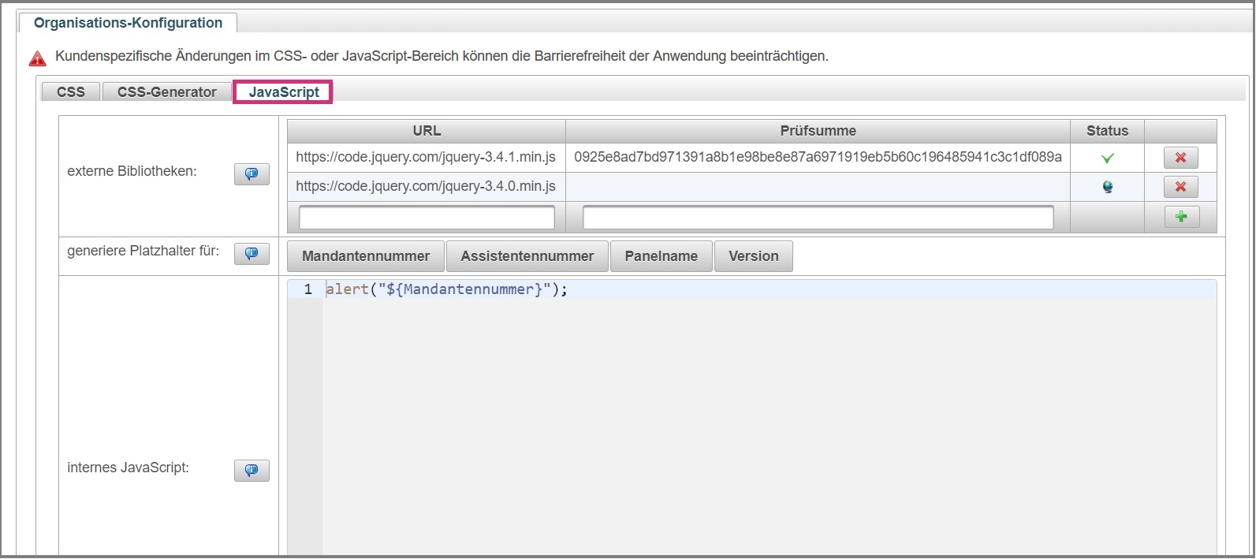The height and width of the screenshot is (559, 1256).
Task: Delete the jquery-3.4.1.min.js library row
Action: point(1180,158)
